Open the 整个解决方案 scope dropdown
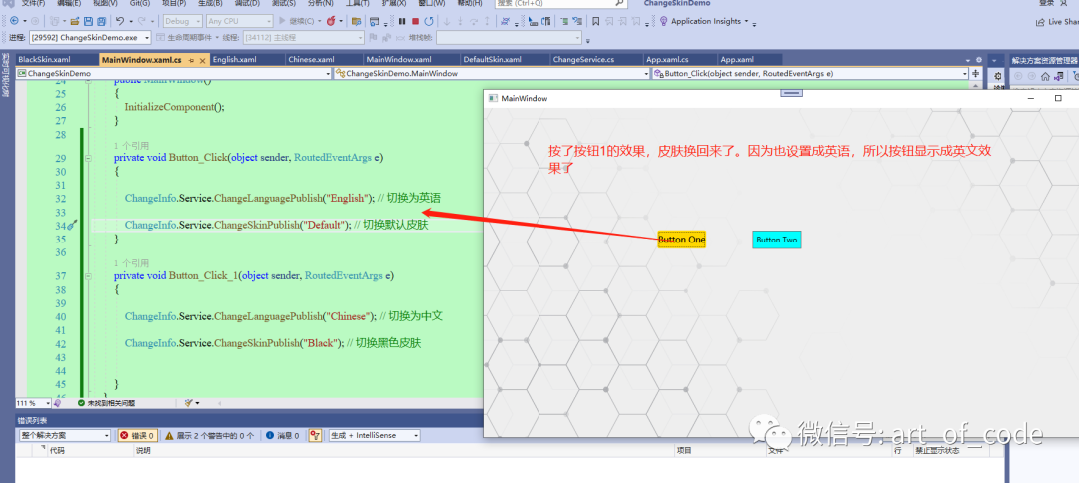The height and width of the screenshot is (483, 1079). point(64,435)
